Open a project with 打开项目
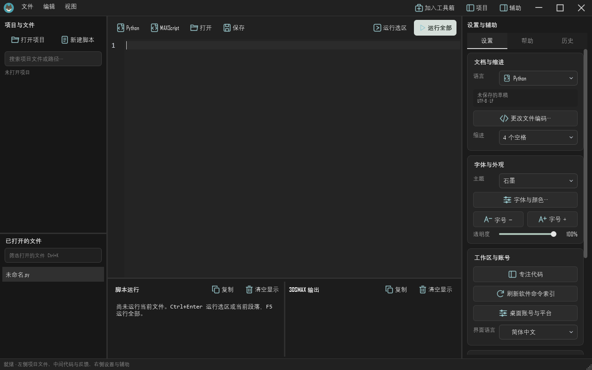The width and height of the screenshot is (592, 370). [28, 40]
